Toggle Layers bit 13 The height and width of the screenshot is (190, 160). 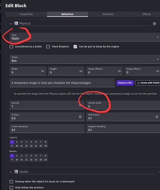[31, 146]
